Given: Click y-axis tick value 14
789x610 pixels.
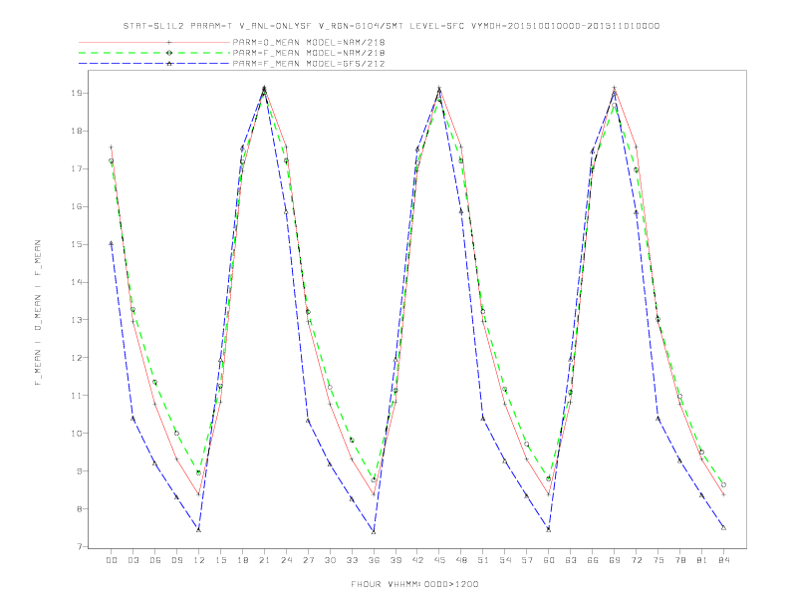Looking at the screenshot, I should point(77,282).
